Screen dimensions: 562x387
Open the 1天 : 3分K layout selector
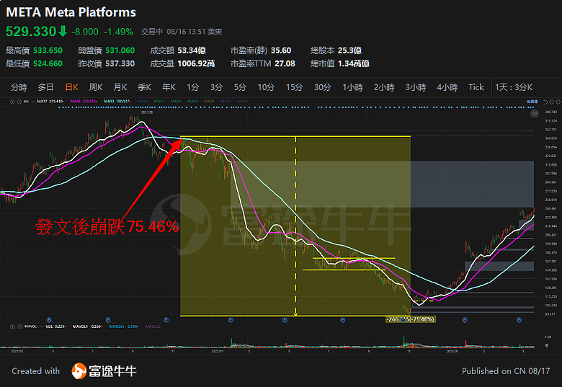pos(514,87)
